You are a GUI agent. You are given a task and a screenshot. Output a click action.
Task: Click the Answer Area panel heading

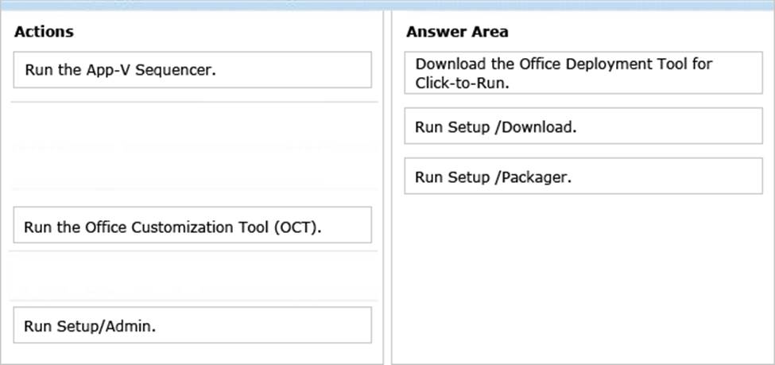point(457,32)
